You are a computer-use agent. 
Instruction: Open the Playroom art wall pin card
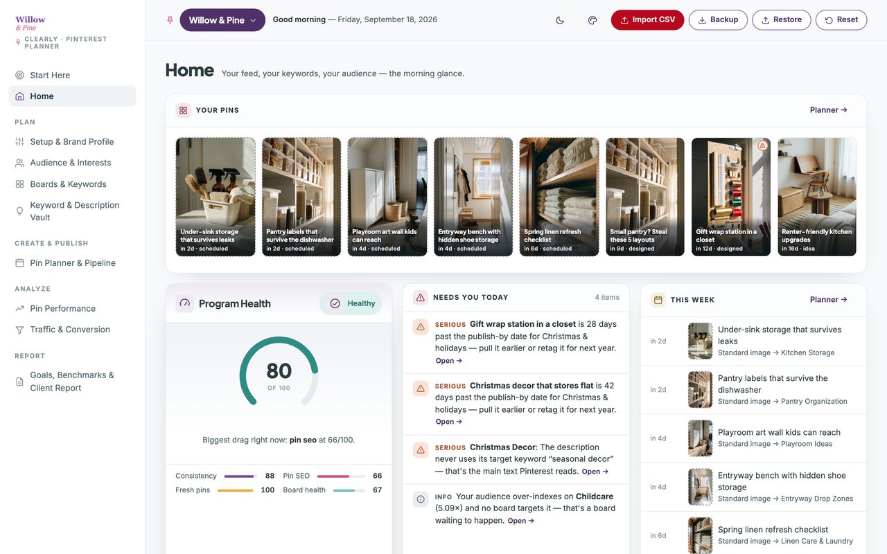tap(387, 197)
